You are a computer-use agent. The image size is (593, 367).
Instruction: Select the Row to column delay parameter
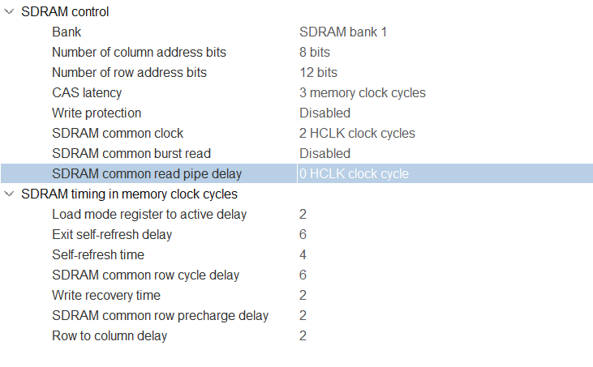[110, 336]
